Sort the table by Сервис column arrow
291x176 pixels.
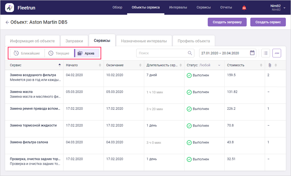point(59,65)
